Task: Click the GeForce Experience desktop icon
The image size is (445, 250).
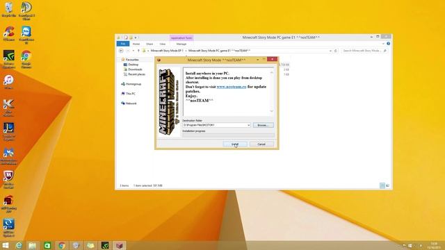Action: 9,59
